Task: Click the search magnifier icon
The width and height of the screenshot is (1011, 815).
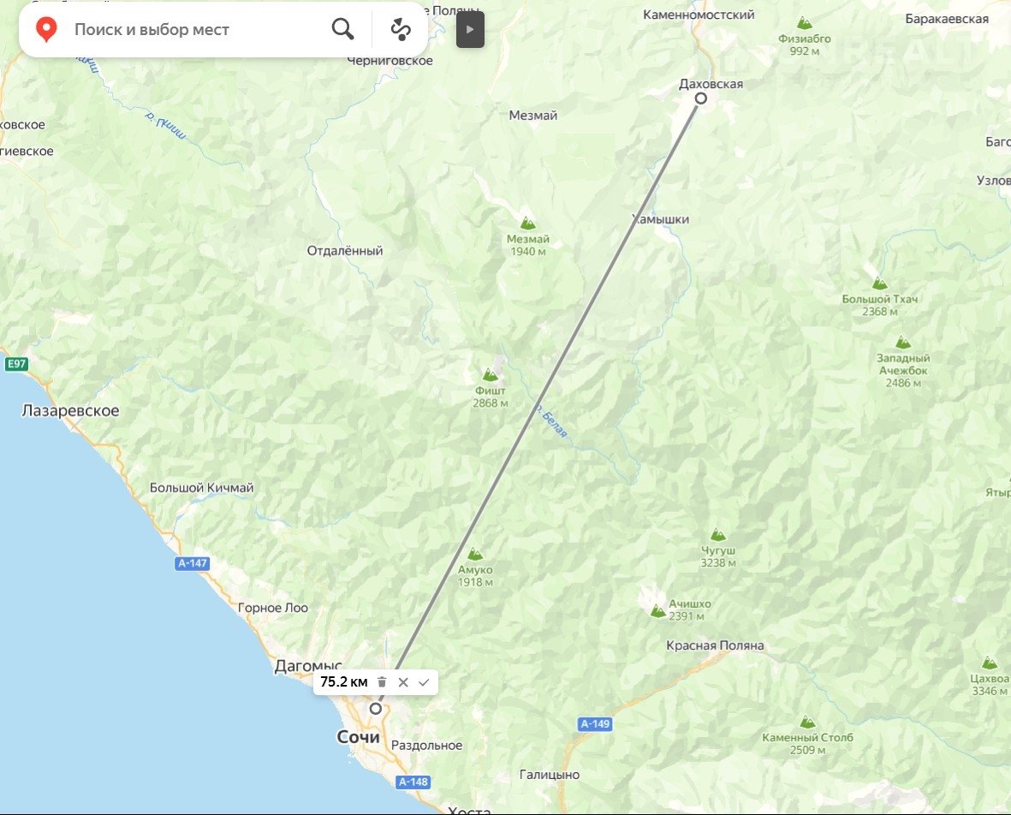Action: (342, 29)
